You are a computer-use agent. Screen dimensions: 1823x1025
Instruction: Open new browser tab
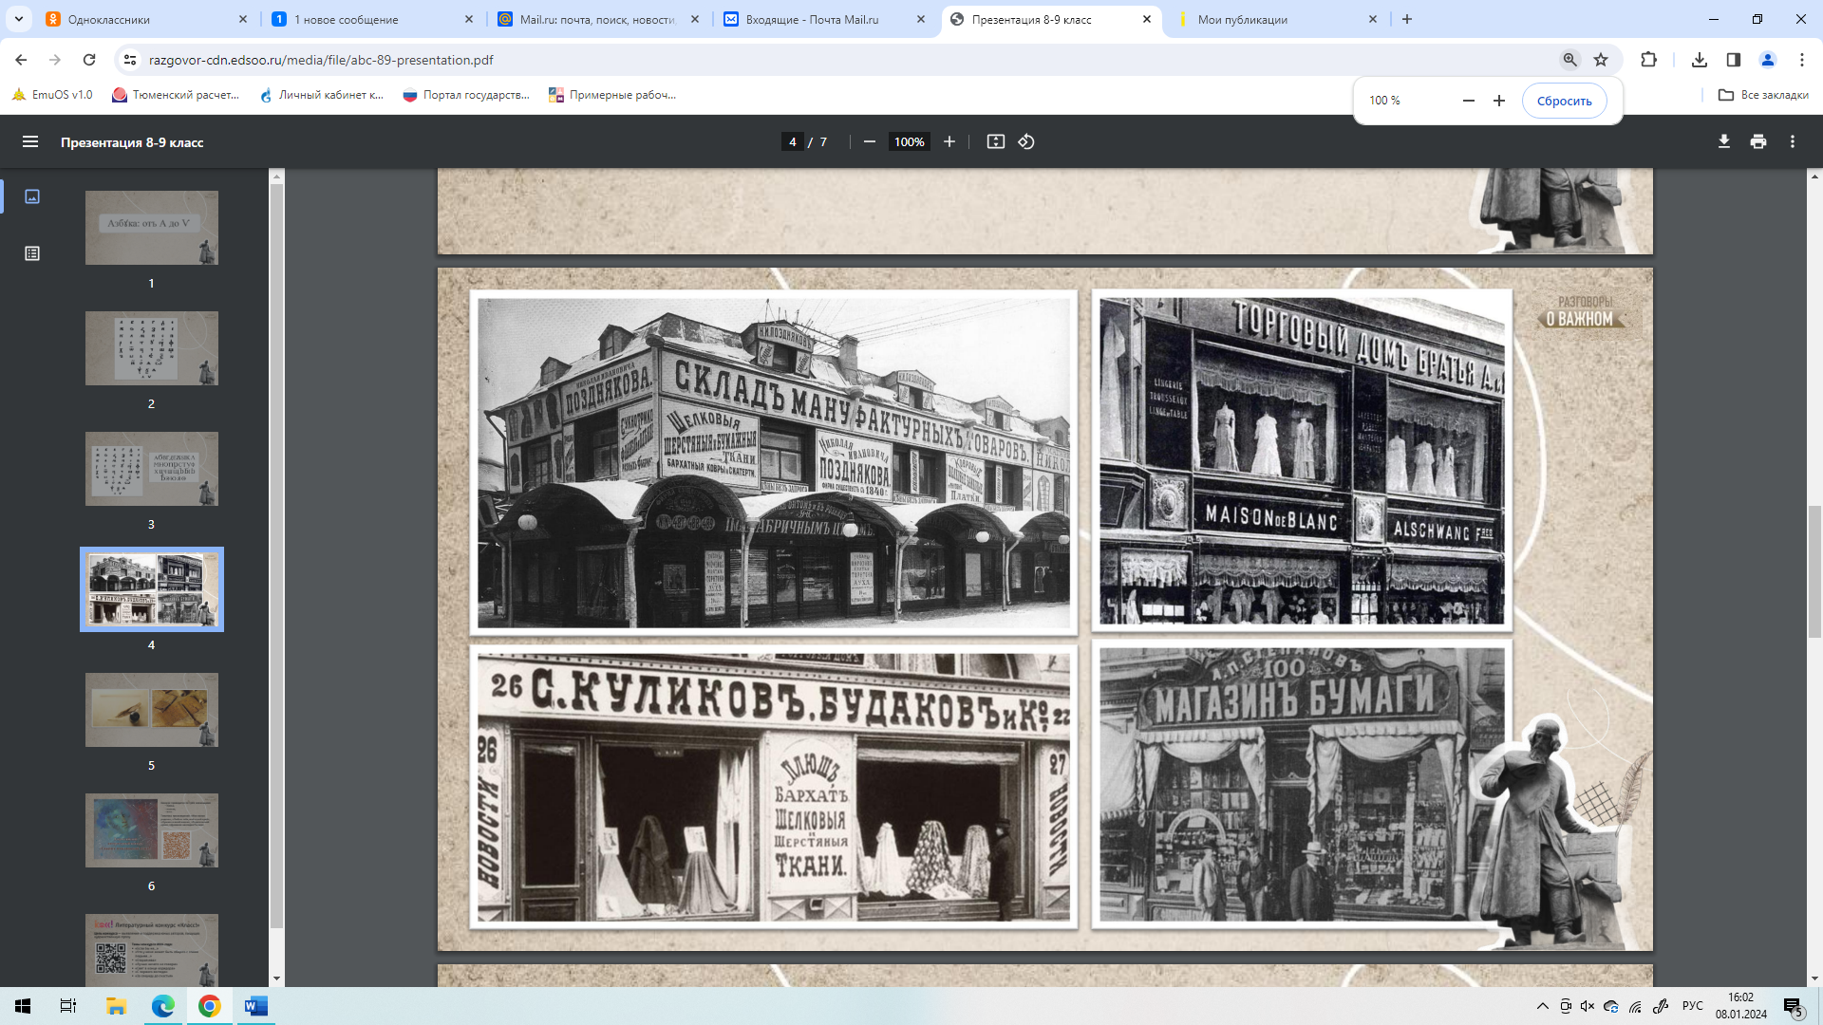pos(1407,19)
